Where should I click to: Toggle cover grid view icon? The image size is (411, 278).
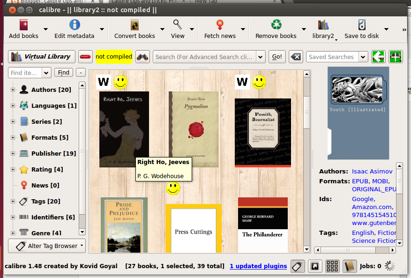click(332, 266)
